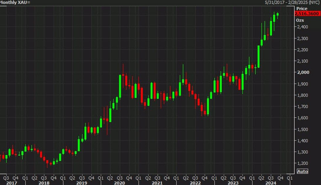The image size is (321, 185).
Task: Click the 1,600 price axis mark
Action: (303, 118)
